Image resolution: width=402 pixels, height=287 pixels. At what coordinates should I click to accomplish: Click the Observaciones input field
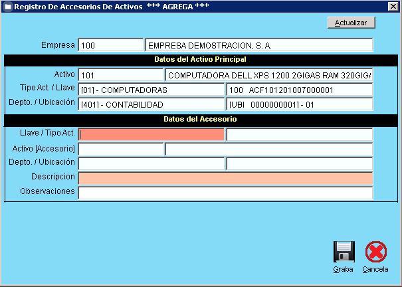225,193
